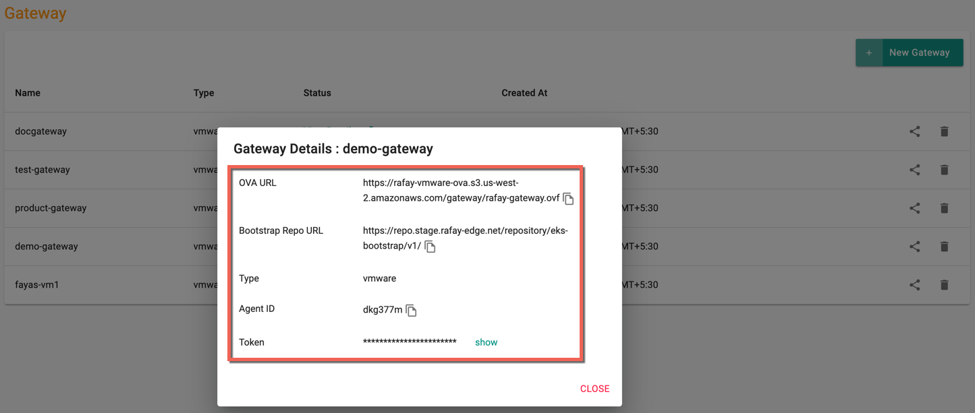Select the OVA URL link text
Screen dimensions: 975x413
pyautogui.click(x=462, y=190)
